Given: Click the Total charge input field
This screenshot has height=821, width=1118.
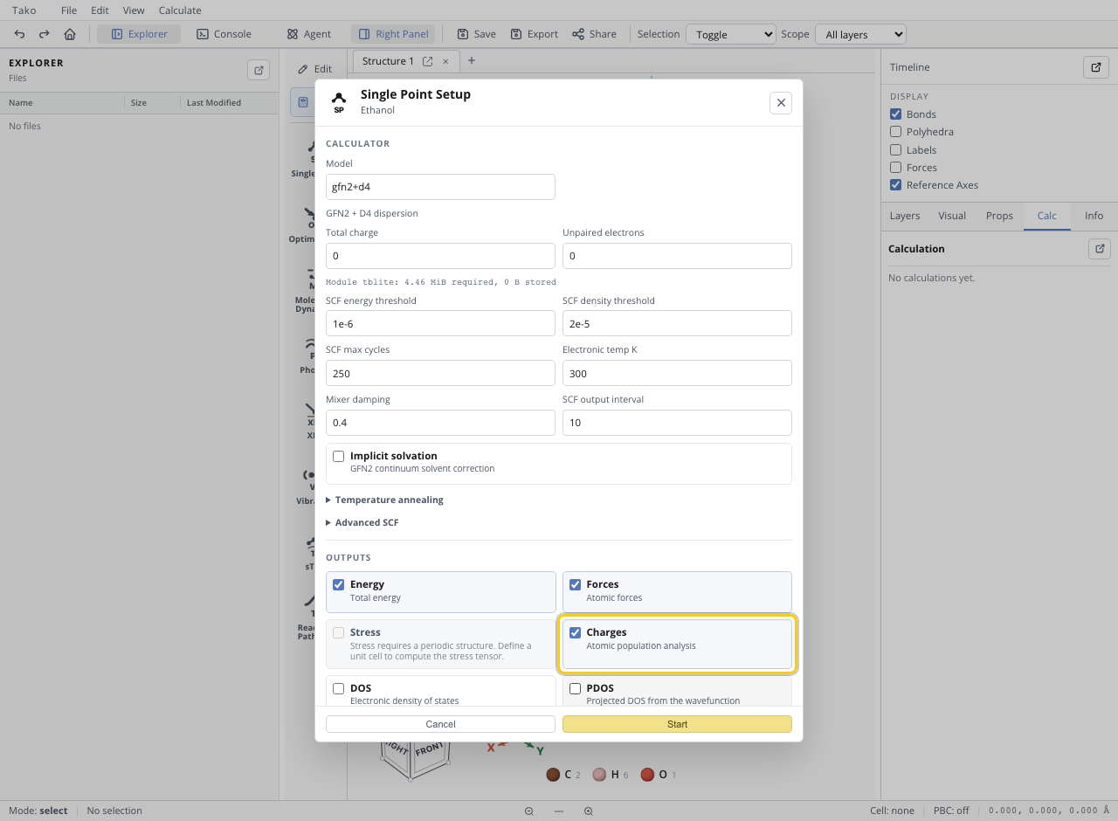Looking at the screenshot, I should pyautogui.click(x=440, y=256).
